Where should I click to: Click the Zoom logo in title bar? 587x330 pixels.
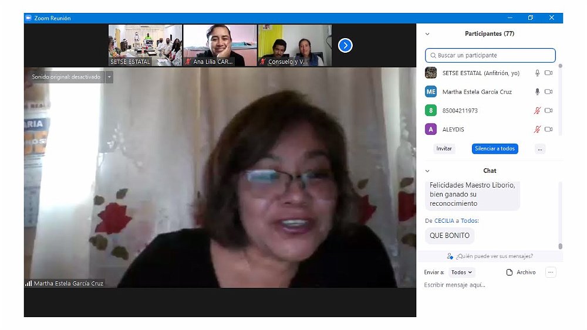tap(28, 18)
